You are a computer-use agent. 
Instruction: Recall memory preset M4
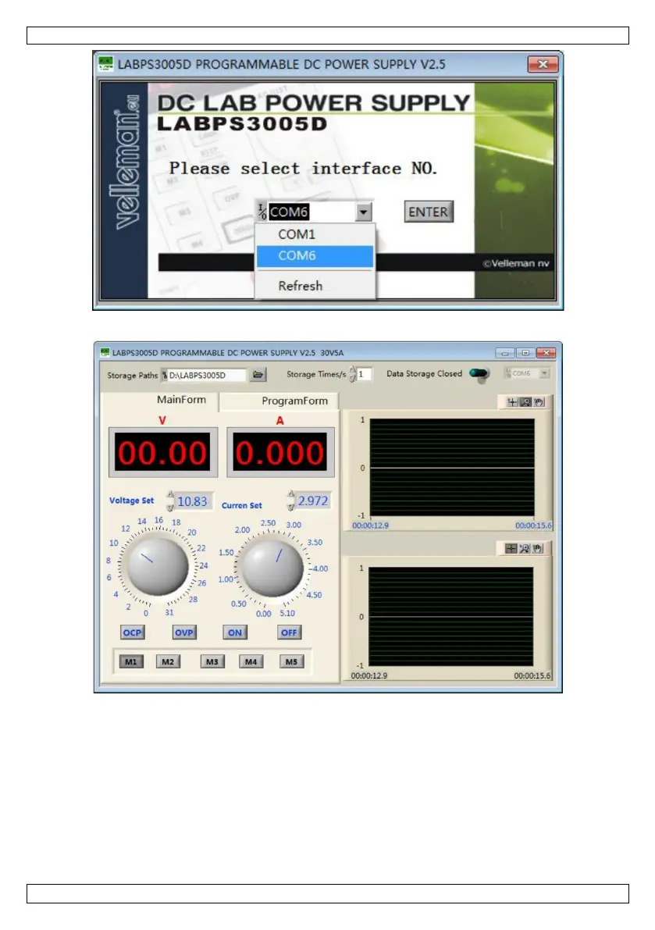(x=251, y=661)
